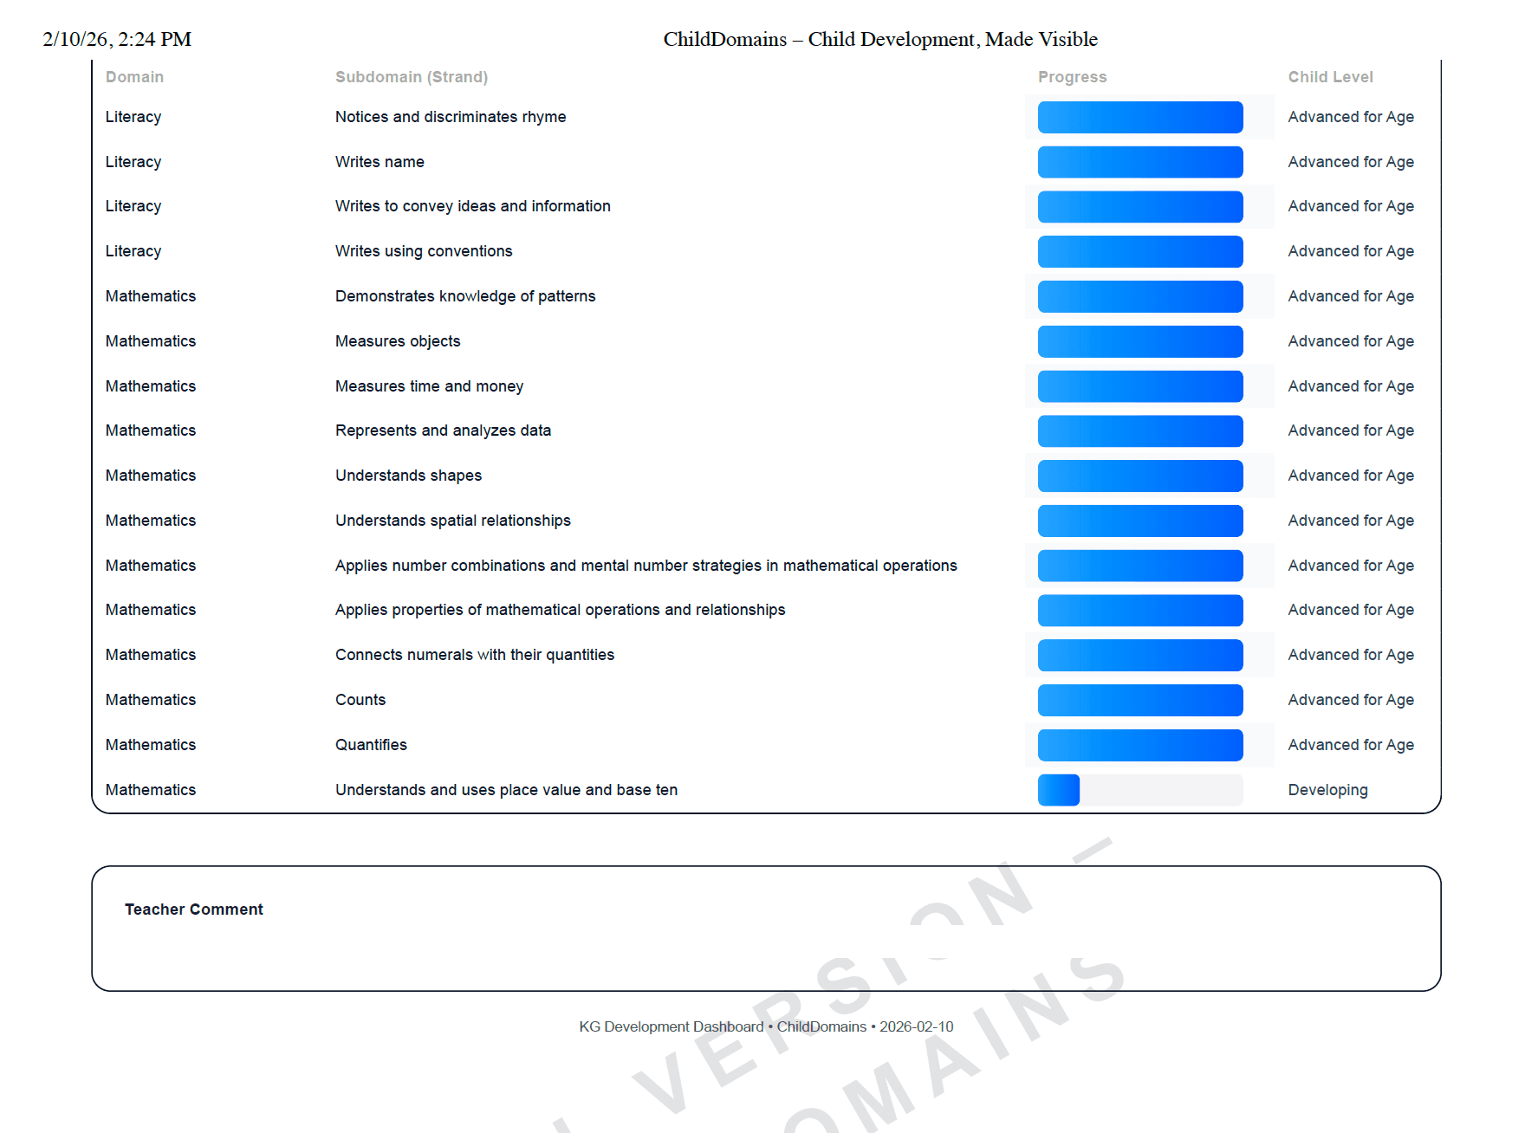1525x1133 pixels.
Task: Click the Domain column header
Action: [134, 76]
